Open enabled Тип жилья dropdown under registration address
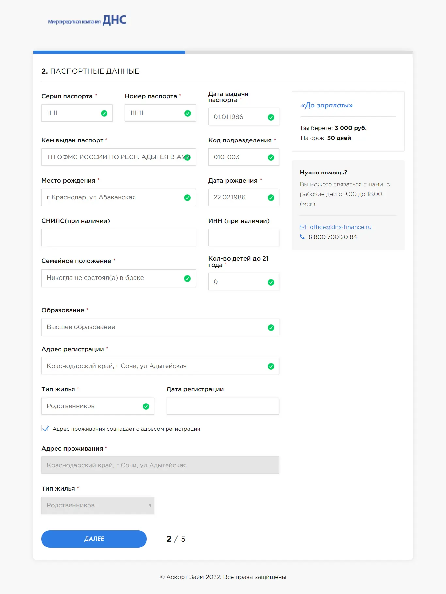446x594 pixels. click(98, 406)
